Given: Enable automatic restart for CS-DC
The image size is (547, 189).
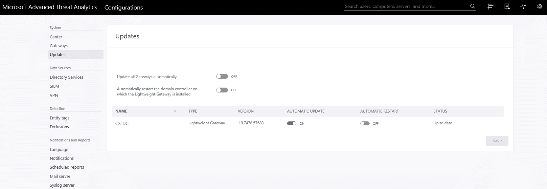Looking at the screenshot, I should coord(365,123).
